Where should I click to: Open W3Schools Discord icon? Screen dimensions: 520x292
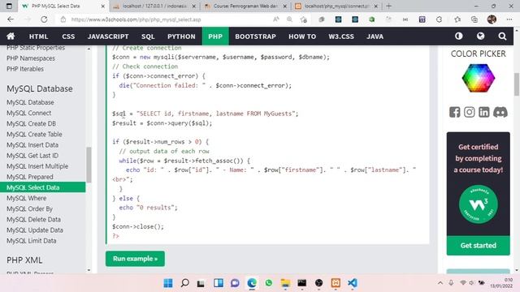tap(500, 112)
